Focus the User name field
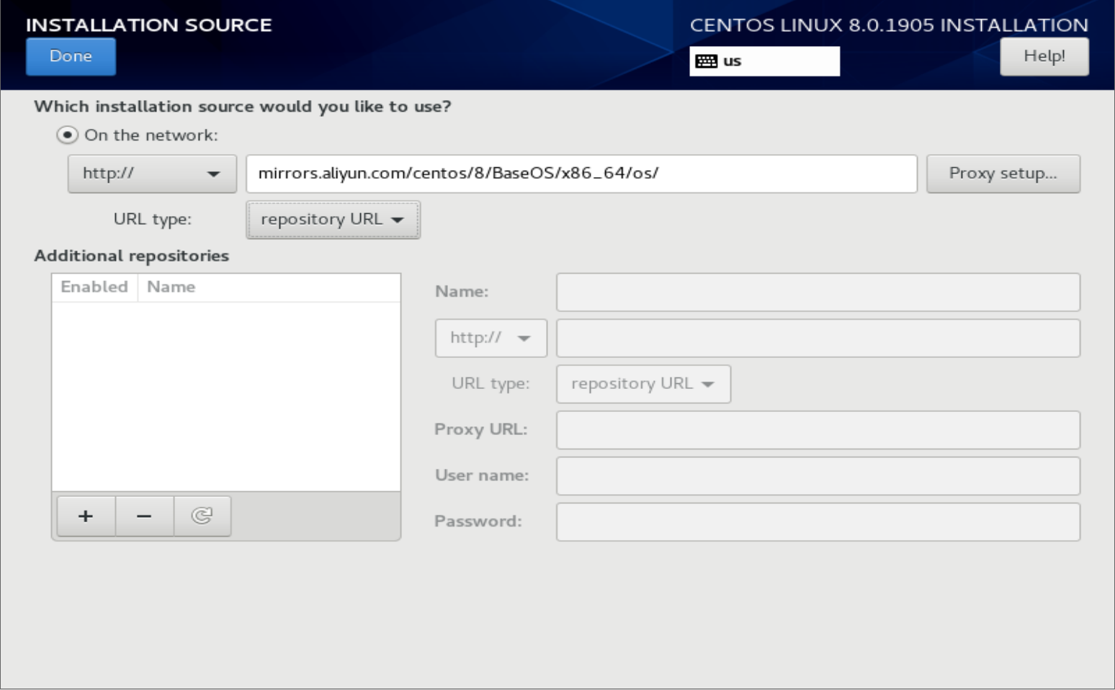This screenshot has width=1115, height=690. (818, 476)
